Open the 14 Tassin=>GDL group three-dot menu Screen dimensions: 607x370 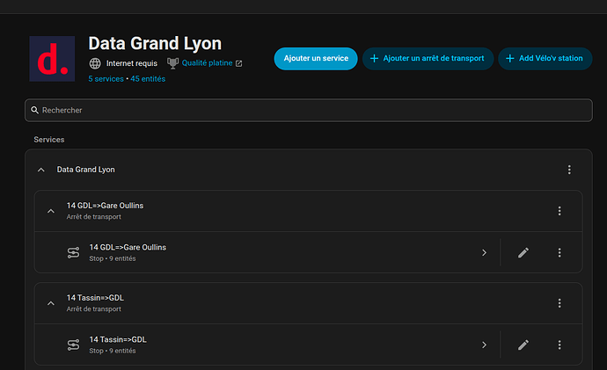tap(559, 303)
